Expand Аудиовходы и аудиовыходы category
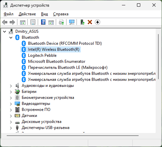This screenshot has height=147, width=162. [11, 86]
